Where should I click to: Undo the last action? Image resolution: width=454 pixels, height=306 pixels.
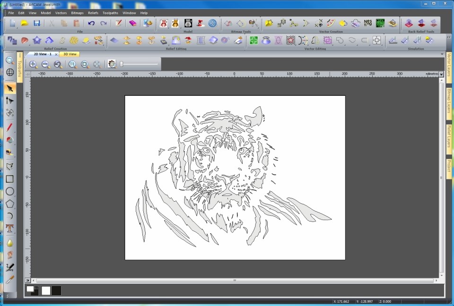point(91,23)
